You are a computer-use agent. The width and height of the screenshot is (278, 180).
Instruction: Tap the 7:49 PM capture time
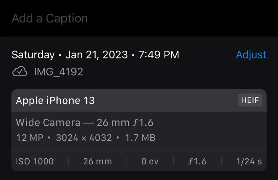tap(159, 55)
